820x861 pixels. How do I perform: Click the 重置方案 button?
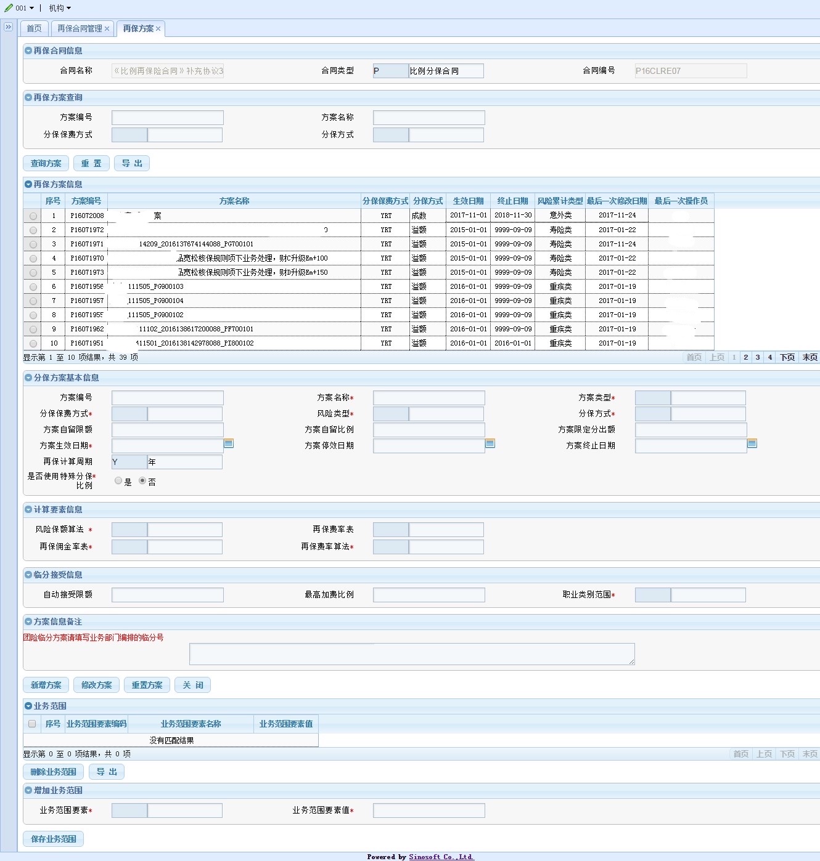click(x=147, y=685)
